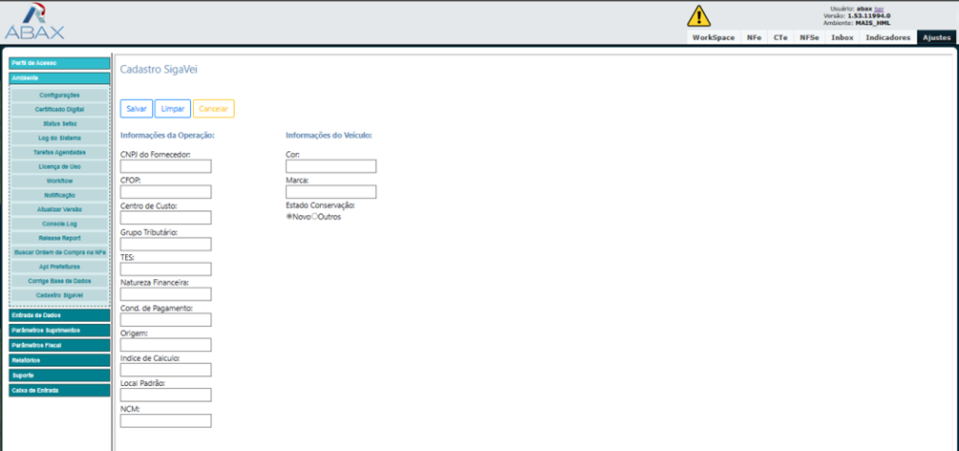Viewport: 959px width, 451px height.
Task: Expand the Perfil de Acesso section
Action: tap(59, 63)
